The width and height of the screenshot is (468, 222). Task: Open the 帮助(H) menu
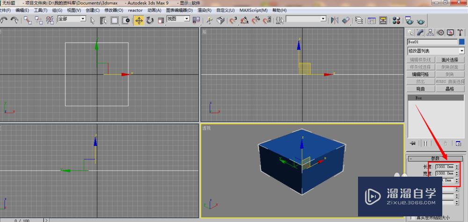(x=279, y=10)
